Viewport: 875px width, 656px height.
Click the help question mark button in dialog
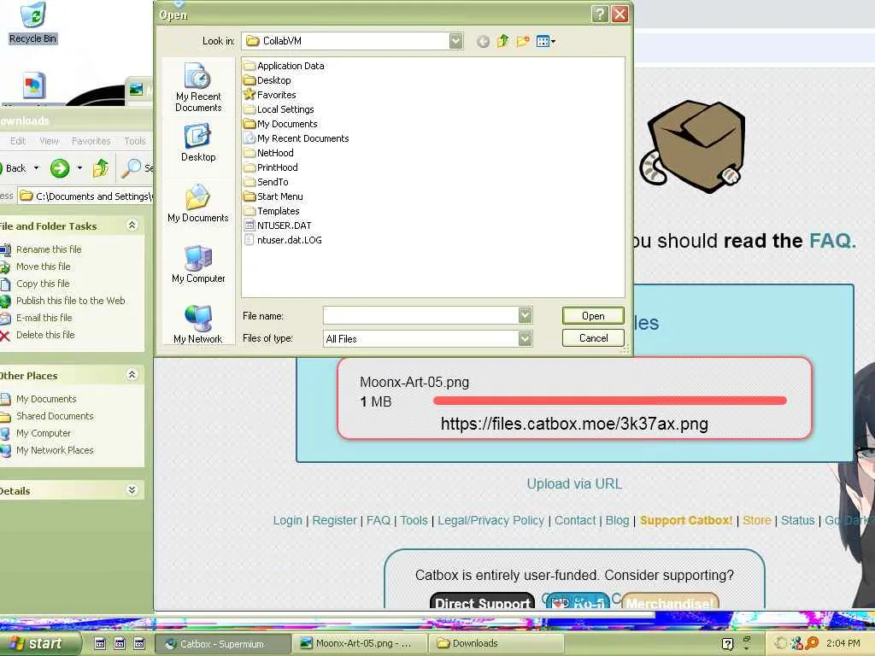tap(599, 14)
